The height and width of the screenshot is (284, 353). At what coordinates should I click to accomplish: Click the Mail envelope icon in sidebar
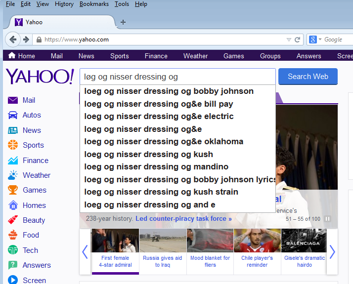pyautogui.click(x=13, y=100)
